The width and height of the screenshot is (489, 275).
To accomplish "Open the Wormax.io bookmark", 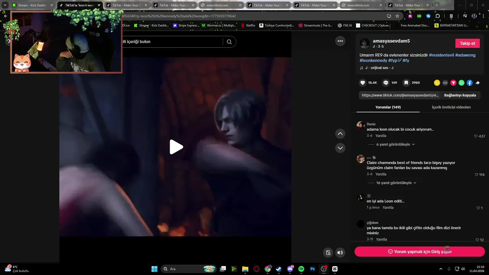I will tap(219, 25).
